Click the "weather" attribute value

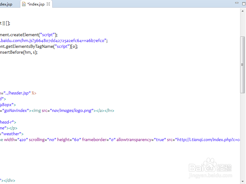pos(11,134)
